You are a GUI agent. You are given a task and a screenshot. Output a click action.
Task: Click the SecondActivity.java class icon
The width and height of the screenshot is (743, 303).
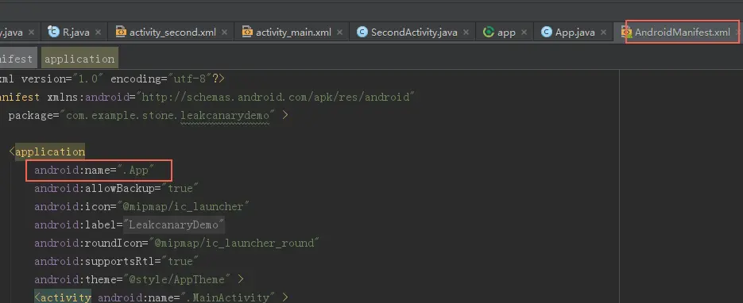[x=362, y=32]
